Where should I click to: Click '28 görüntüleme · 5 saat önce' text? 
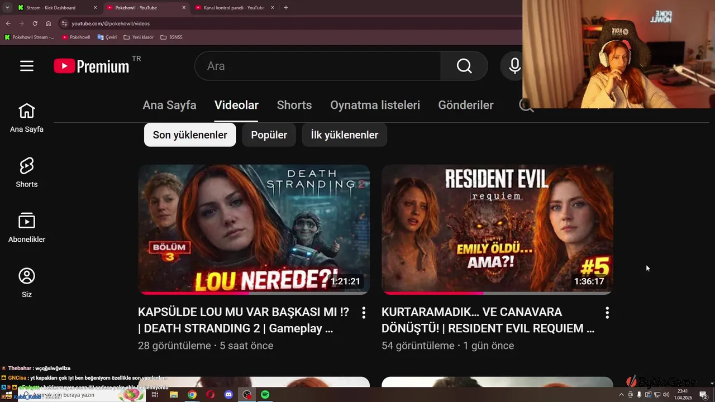[x=206, y=346]
